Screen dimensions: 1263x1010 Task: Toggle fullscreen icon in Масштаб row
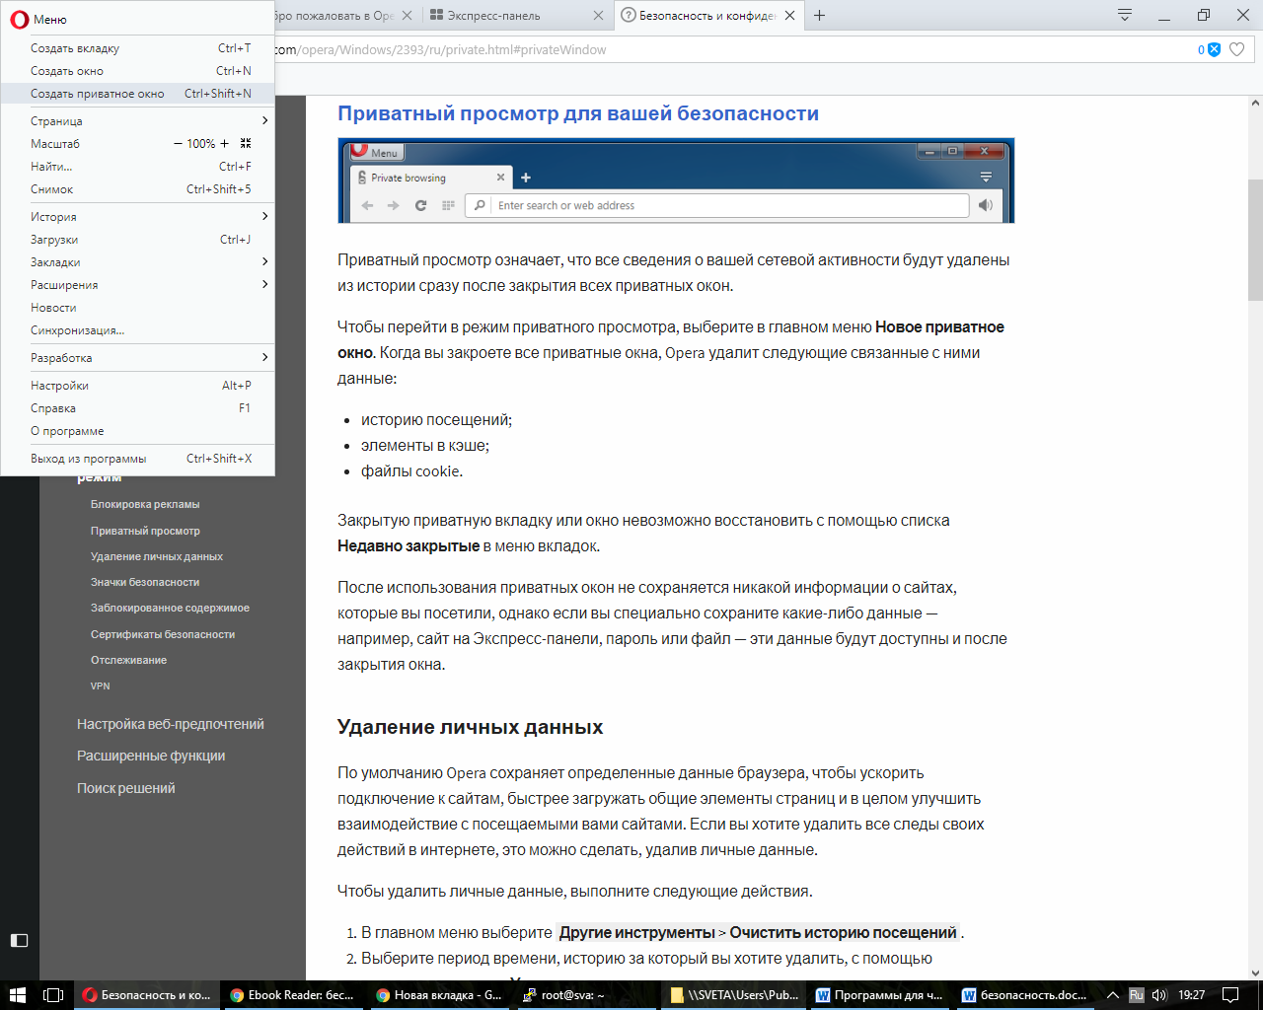246,144
